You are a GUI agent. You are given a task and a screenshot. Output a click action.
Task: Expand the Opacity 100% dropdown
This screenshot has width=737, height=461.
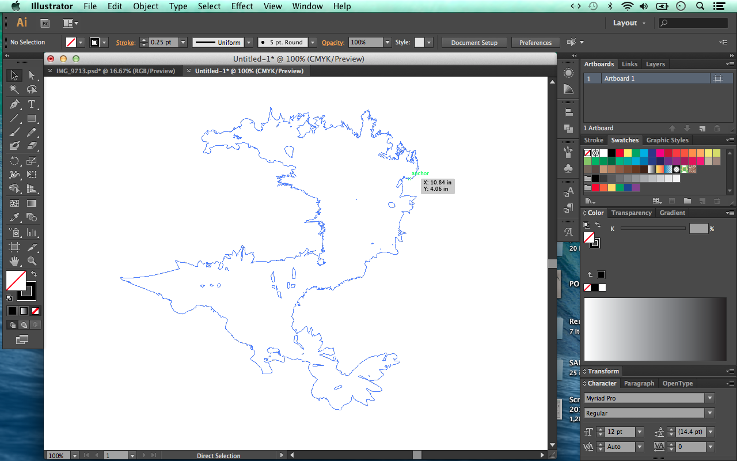pos(388,43)
